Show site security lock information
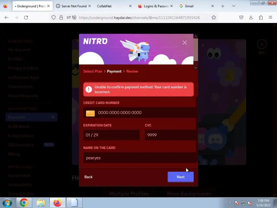The image size is (277, 208). pos(61,17)
